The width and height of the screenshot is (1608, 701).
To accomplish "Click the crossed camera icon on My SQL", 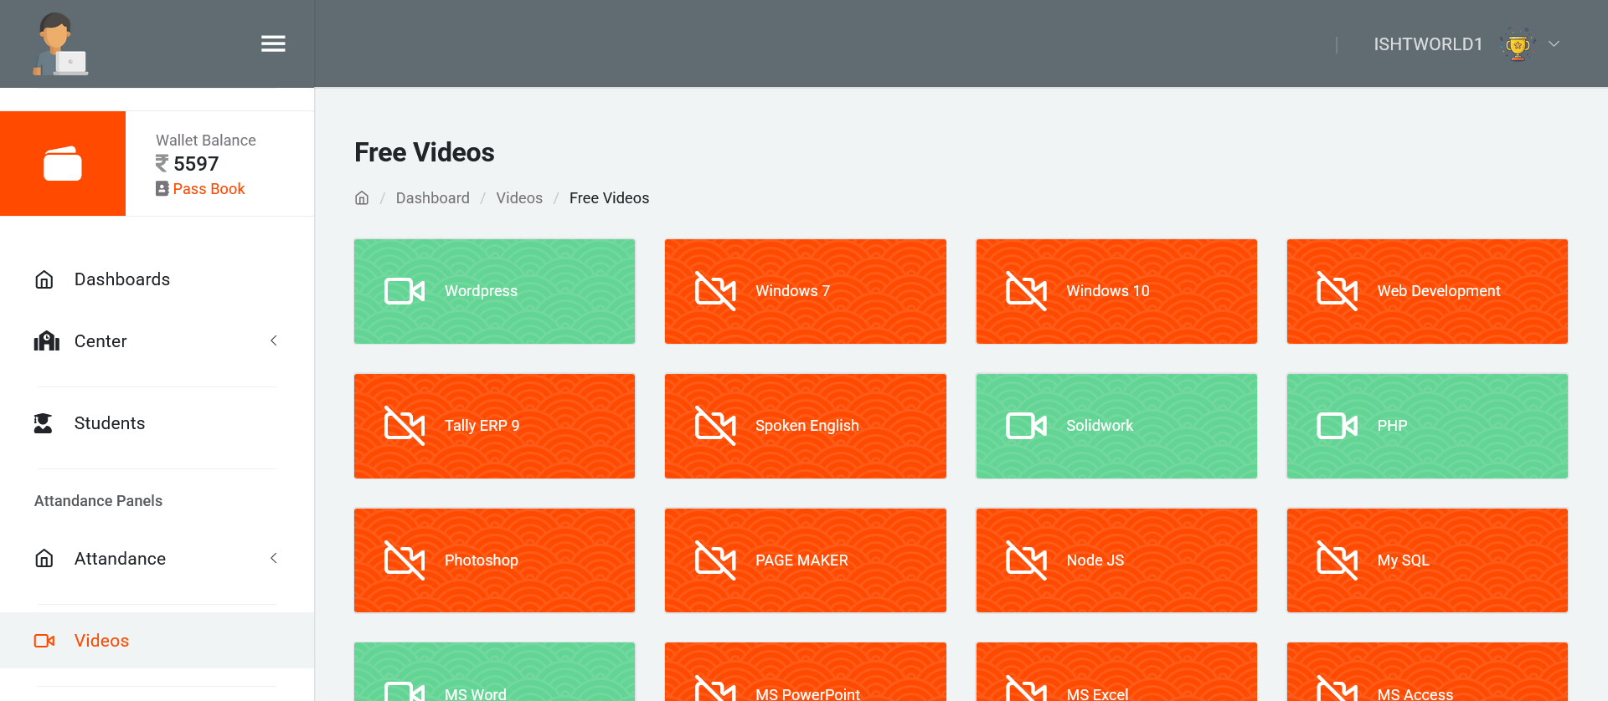I will (x=1337, y=560).
